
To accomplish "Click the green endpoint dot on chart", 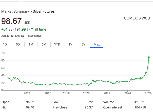I will [x=149, y=57].
